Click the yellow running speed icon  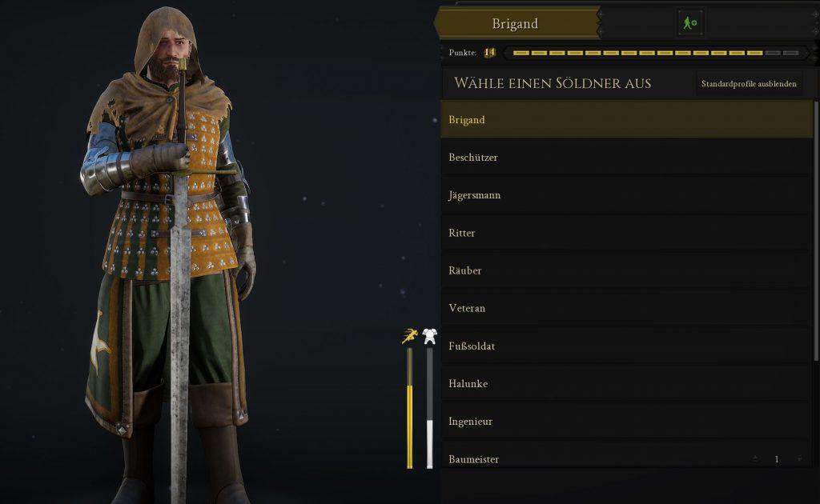(410, 336)
